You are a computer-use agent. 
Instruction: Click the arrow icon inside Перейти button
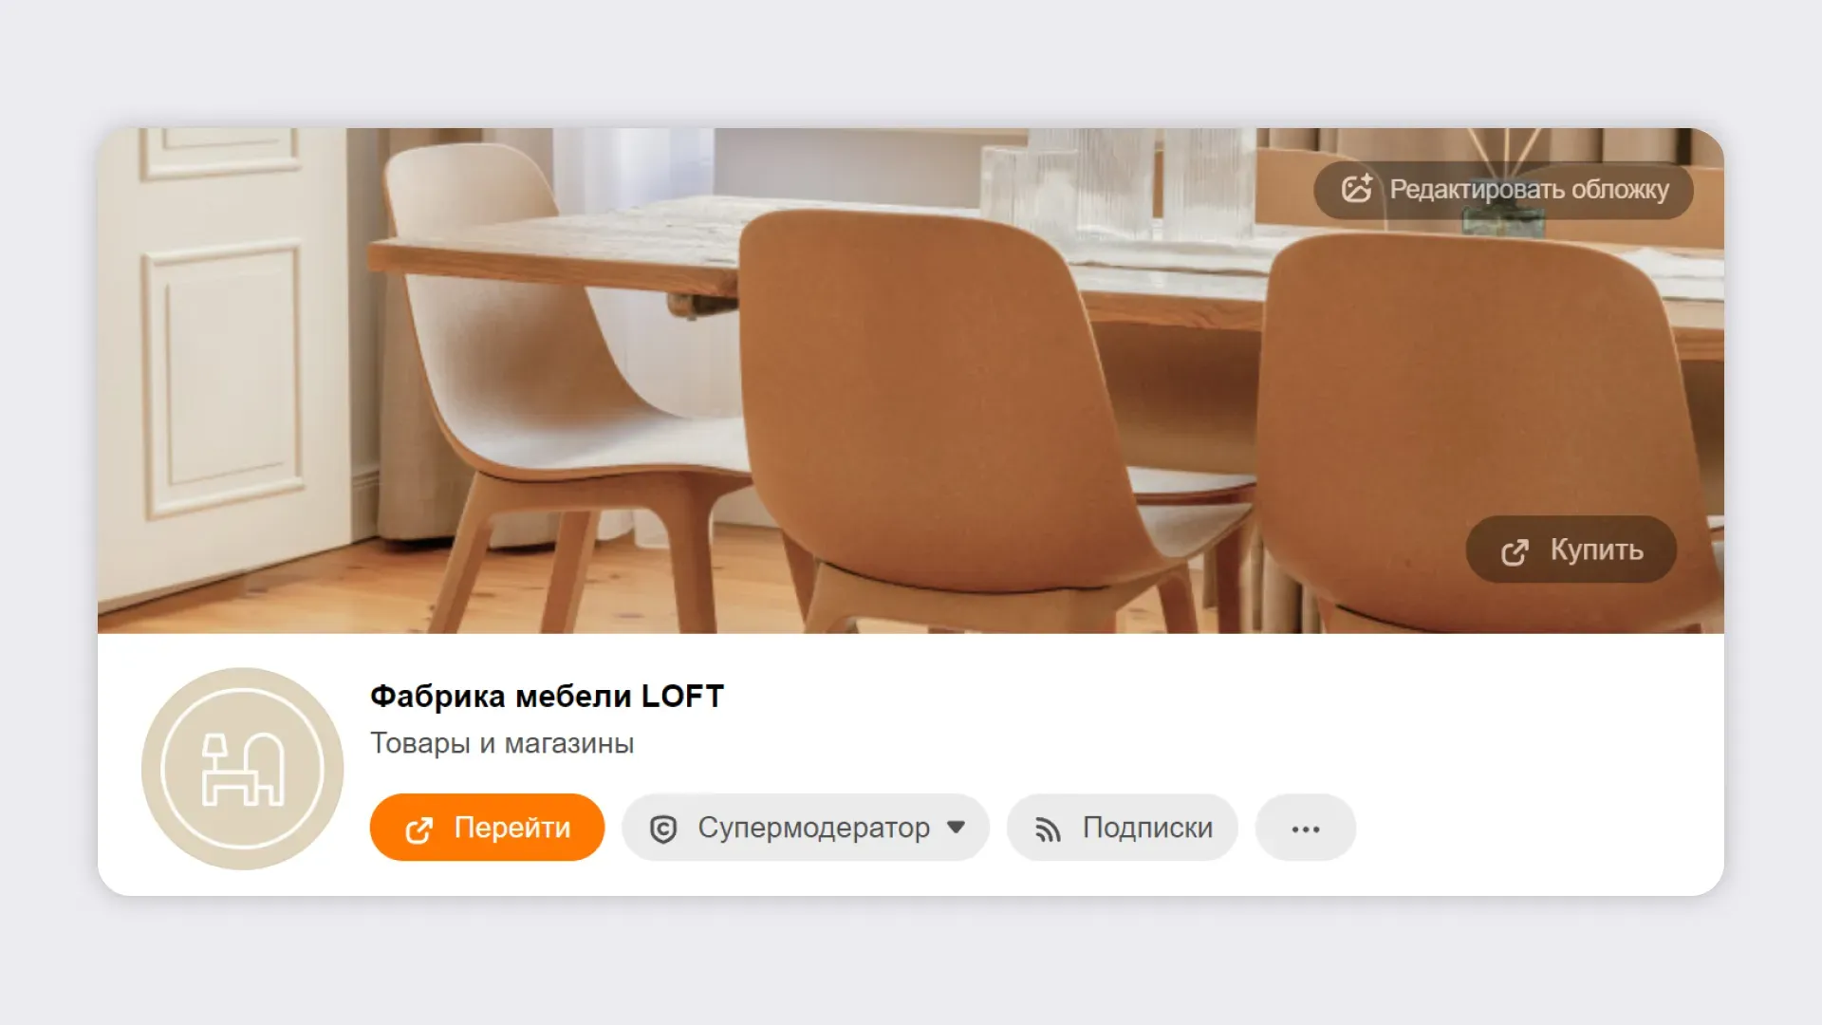click(419, 830)
